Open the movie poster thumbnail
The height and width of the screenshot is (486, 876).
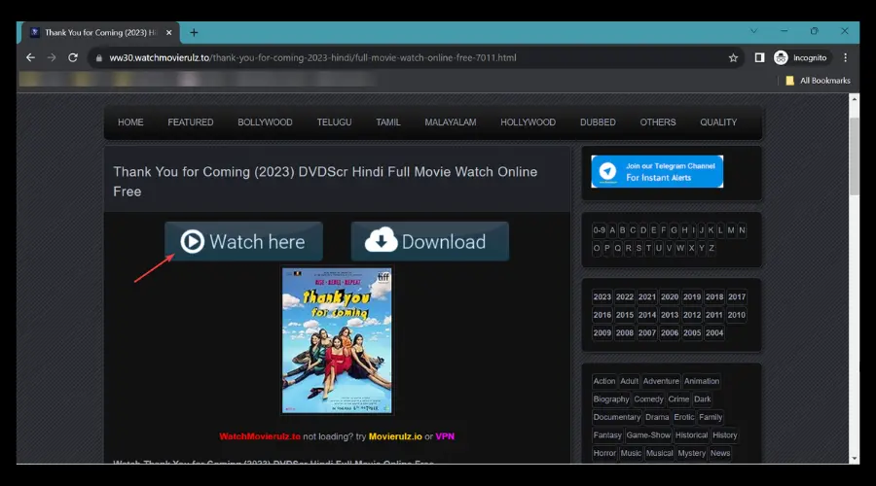click(x=337, y=340)
